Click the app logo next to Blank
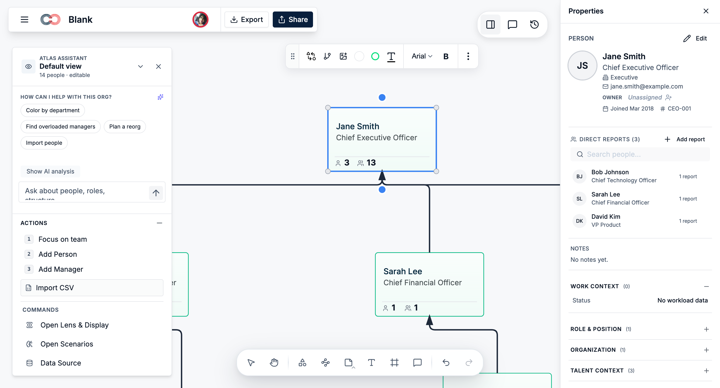 pyautogui.click(x=50, y=19)
